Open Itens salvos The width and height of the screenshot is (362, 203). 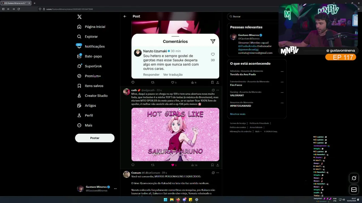pos(90,86)
